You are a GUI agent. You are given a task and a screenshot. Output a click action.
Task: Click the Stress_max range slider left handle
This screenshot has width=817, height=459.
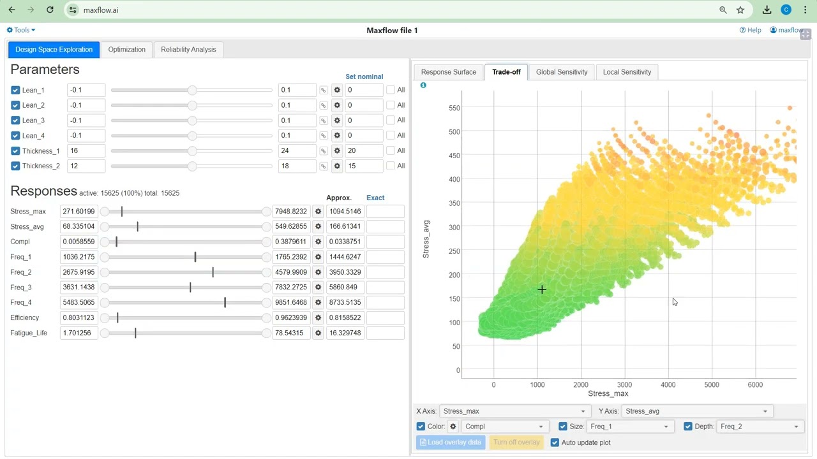click(105, 211)
